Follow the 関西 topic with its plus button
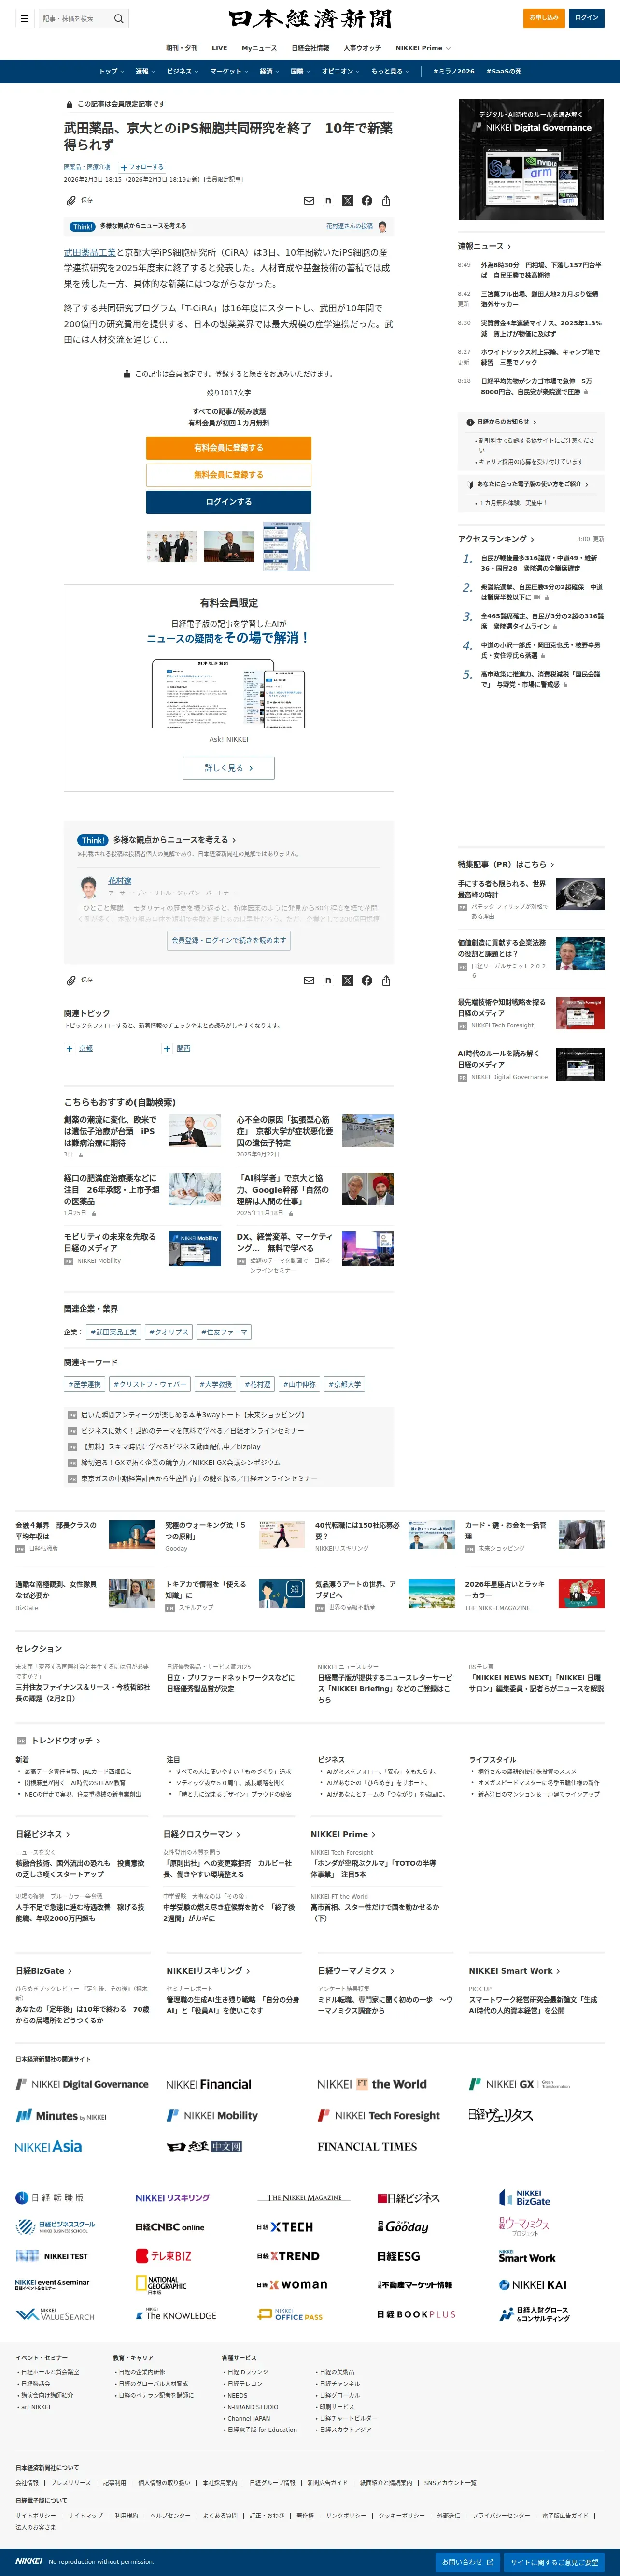Screen dimensions: 620x2576 [167, 1049]
